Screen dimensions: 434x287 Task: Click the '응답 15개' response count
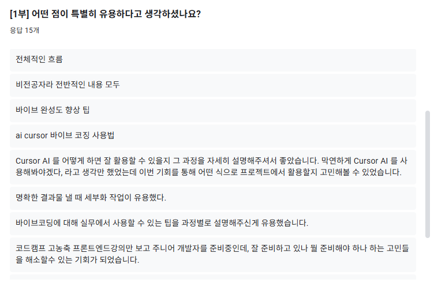pyautogui.click(x=24, y=30)
